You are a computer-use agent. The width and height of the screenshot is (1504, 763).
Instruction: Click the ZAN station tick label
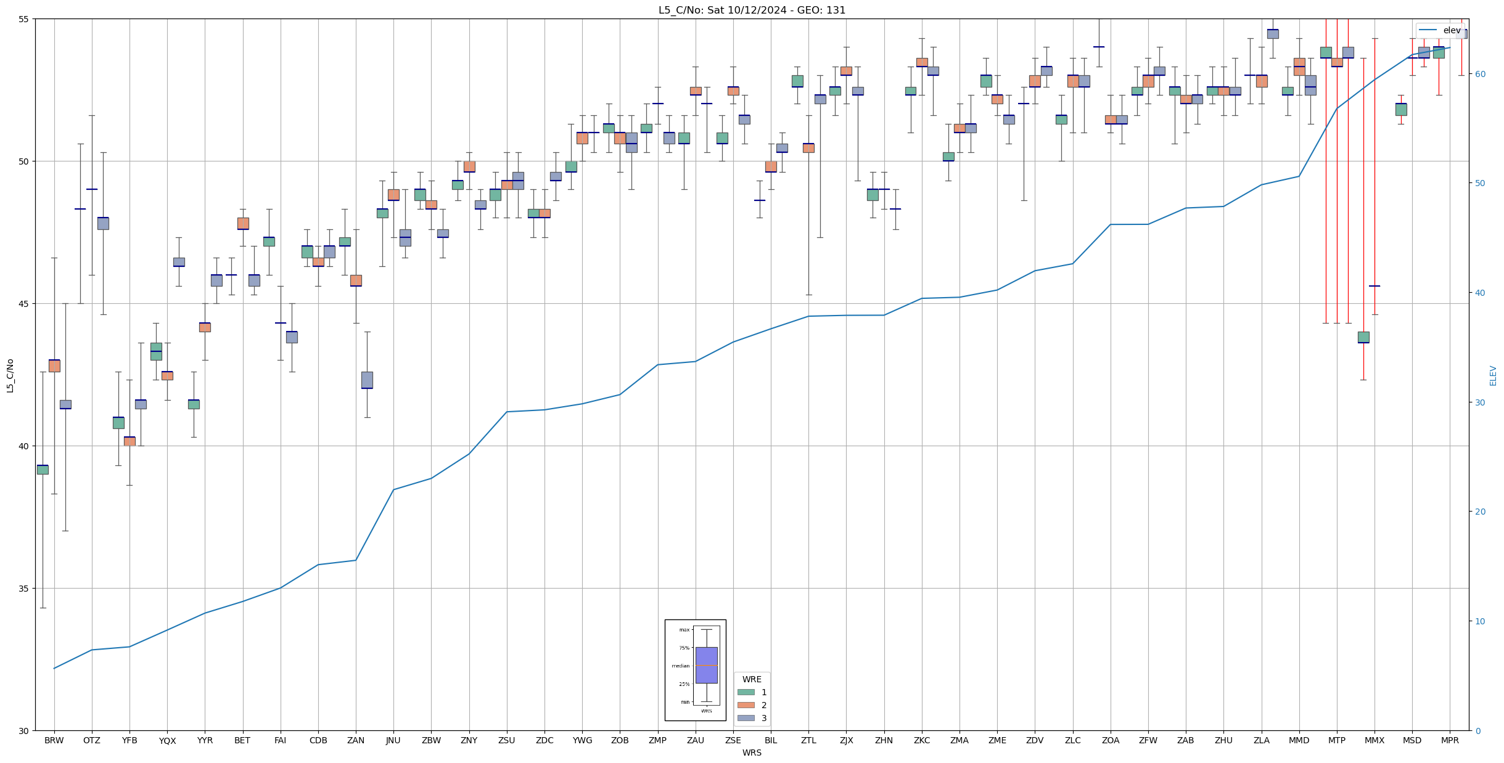point(356,740)
